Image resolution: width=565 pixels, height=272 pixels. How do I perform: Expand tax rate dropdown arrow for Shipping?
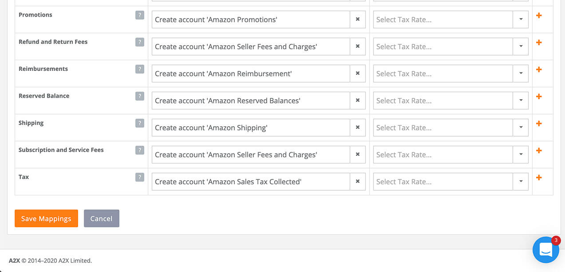(x=521, y=128)
